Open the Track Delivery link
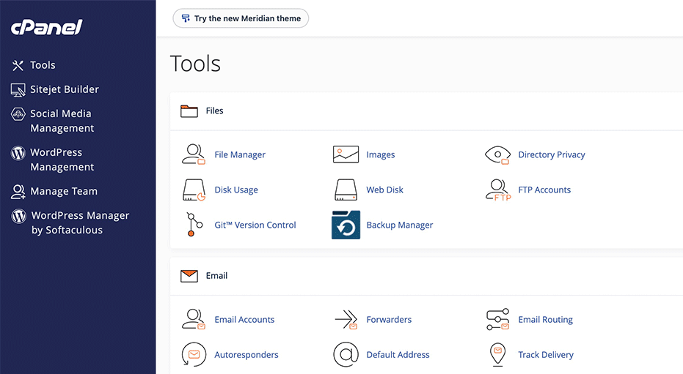Screen dimensions: 683x374 (x=545, y=355)
